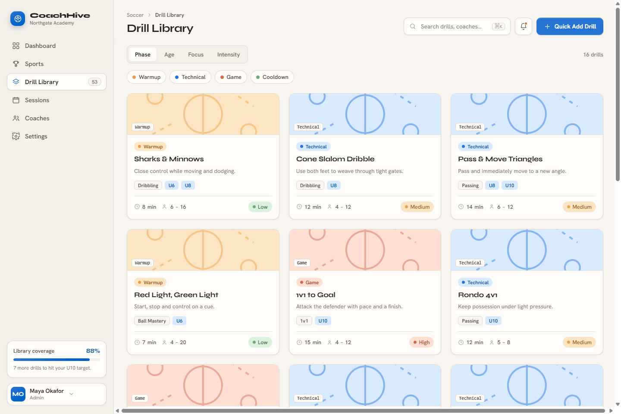Open Cone Slalom Dribble drill thumbnail
Image resolution: width=621 pixels, height=414 pixels.
(x=365, y=114)
